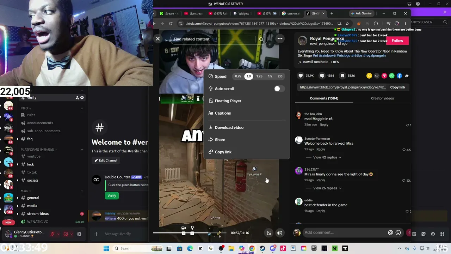Open verify channel settings gear
The width and height of the screenshot is (451, 254).
(x=82, y=98)
